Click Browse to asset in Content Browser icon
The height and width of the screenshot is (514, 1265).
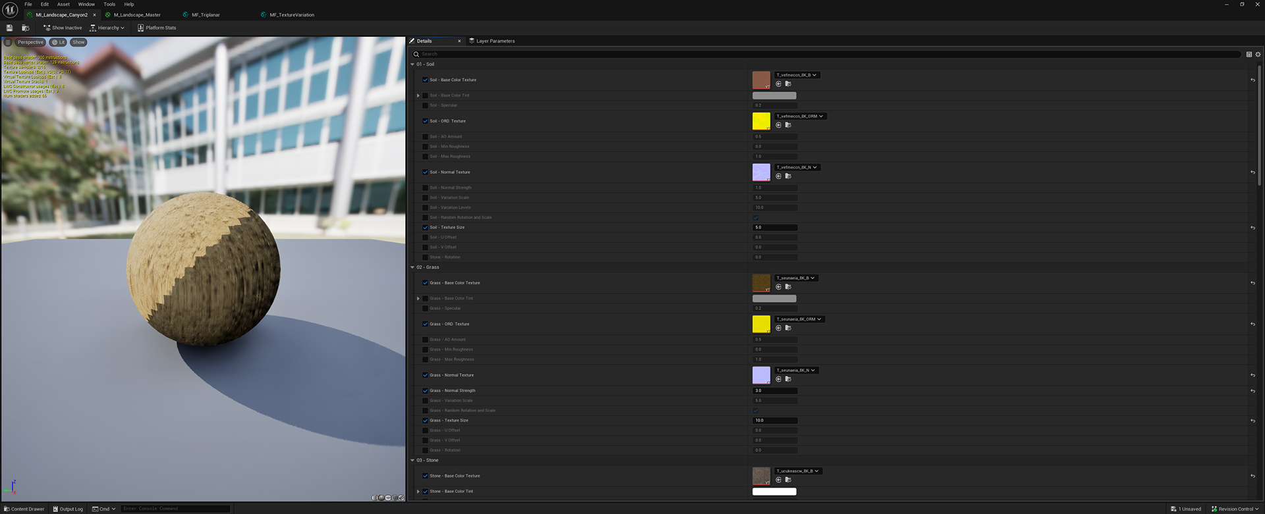[x=25, y=28]
